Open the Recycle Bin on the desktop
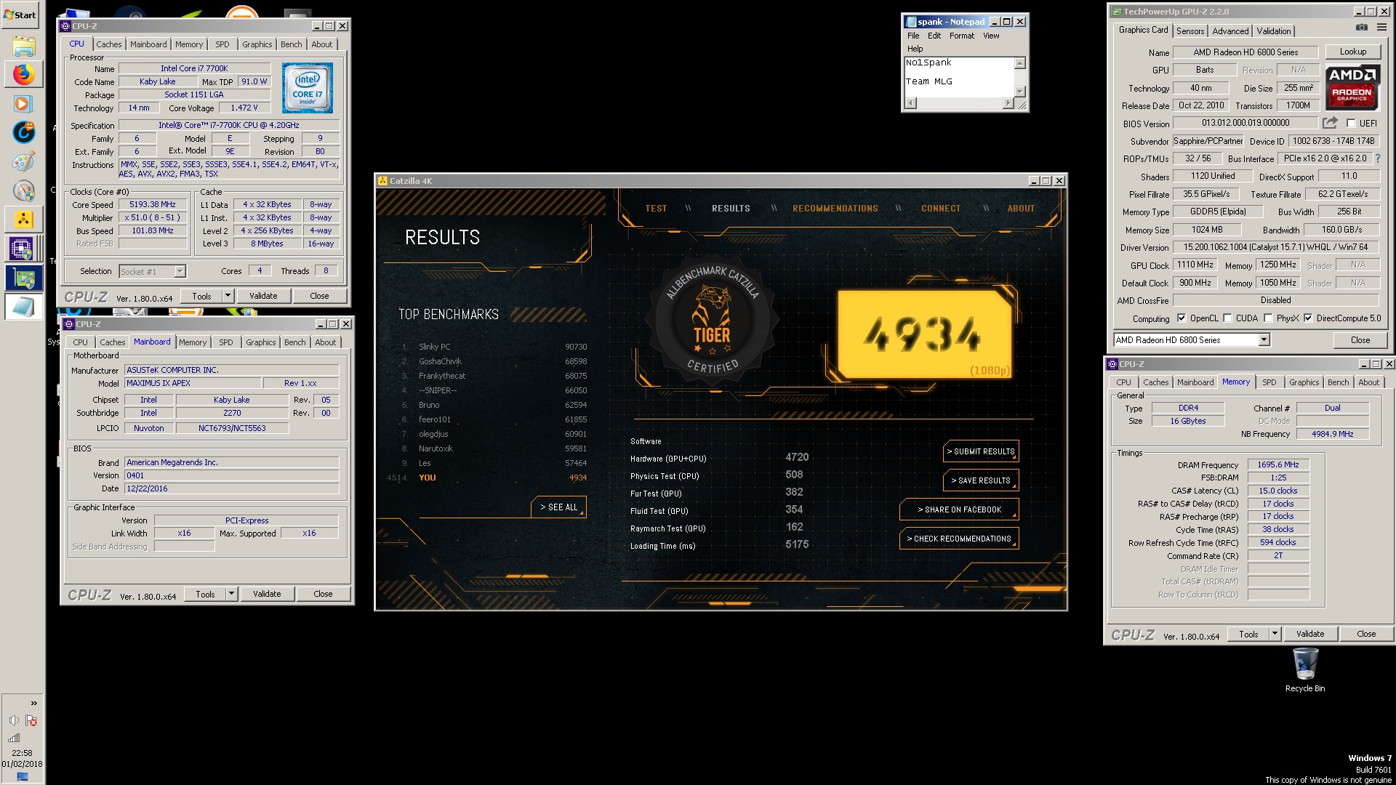 [x=1305, y=670]
